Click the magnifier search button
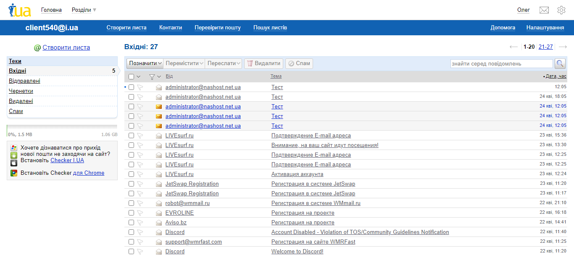 pos(560,63)
